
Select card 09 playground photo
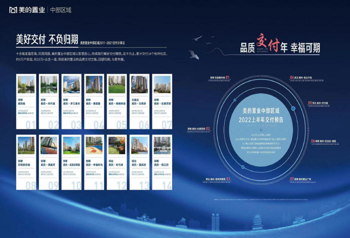coord(48,145)
